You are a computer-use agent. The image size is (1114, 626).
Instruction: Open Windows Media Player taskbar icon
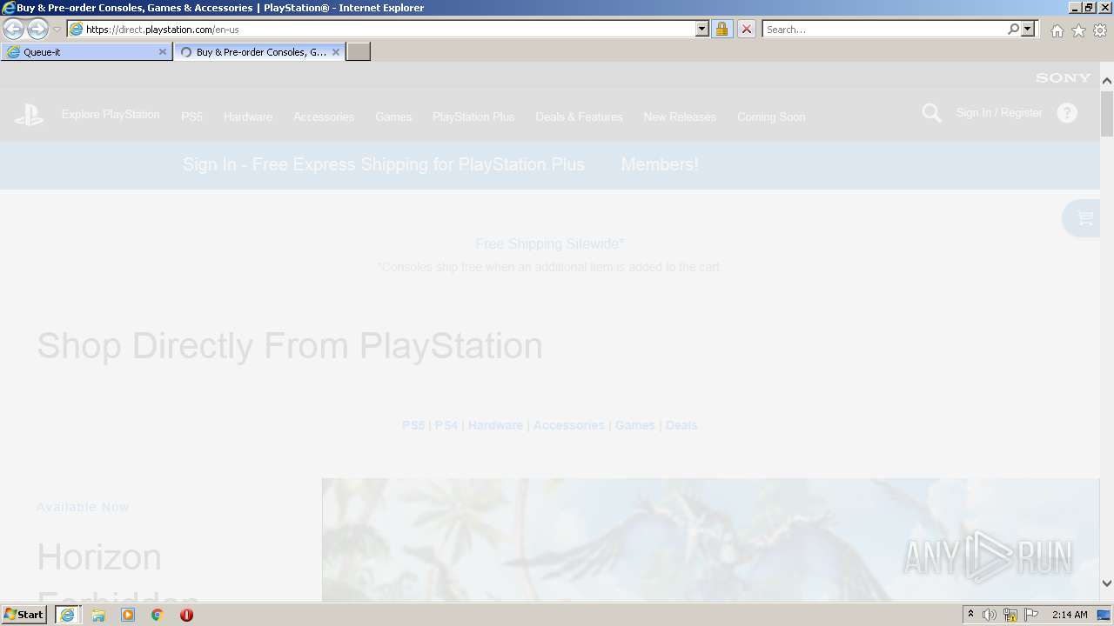tap(128, 615)
